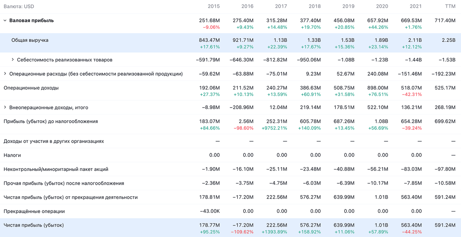The image size is (461, 237).
Task: Click the Валюта: USD currency label
Action: (x=19, y=6)
